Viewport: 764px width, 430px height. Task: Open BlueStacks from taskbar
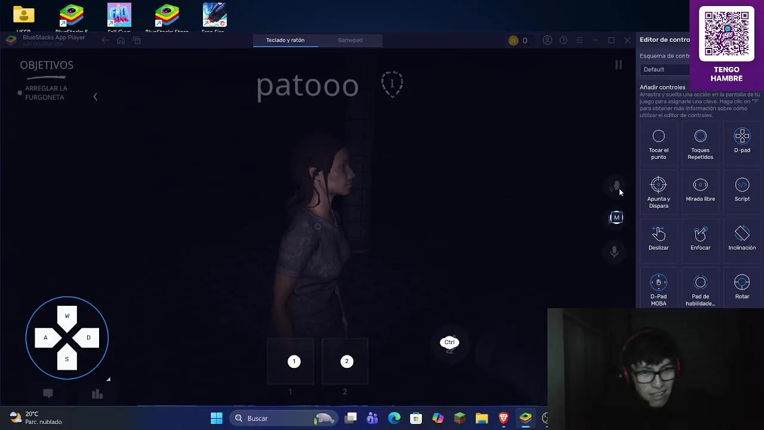pos(525,418)
